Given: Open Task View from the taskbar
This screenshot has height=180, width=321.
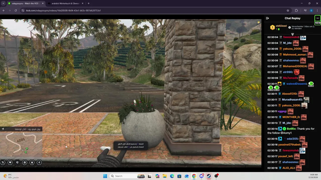Looking at the screenshot, I should click(x=149, y=176).
